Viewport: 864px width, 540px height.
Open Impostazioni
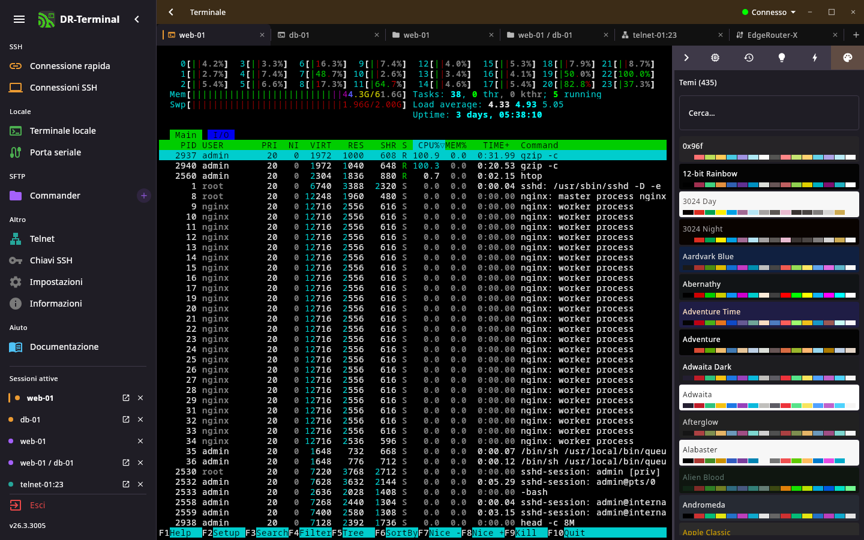[78, 282]
